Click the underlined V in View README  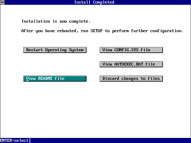click(27, 79)
